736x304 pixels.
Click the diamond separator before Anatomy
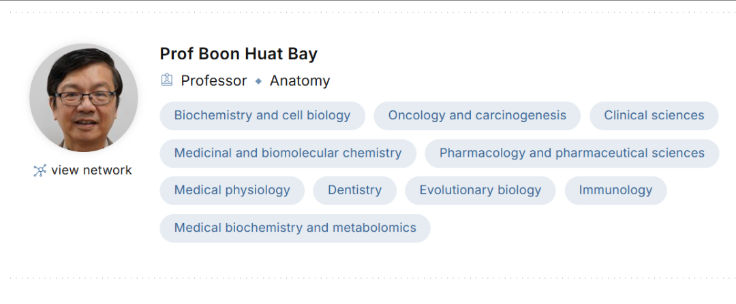pos(258,81)
